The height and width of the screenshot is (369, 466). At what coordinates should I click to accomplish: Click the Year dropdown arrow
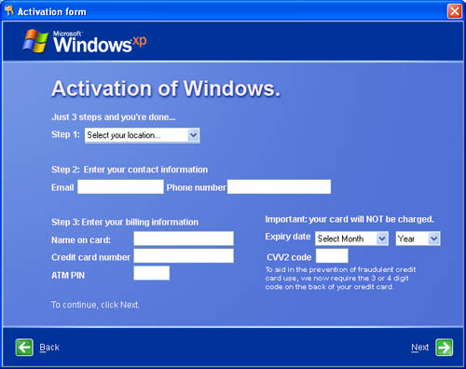pyautogui.click(x=434, y=239)
